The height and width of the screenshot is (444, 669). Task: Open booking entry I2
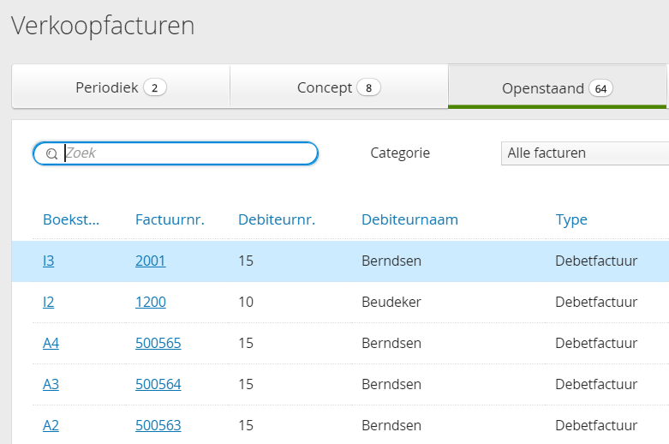[x=48, y=302]
